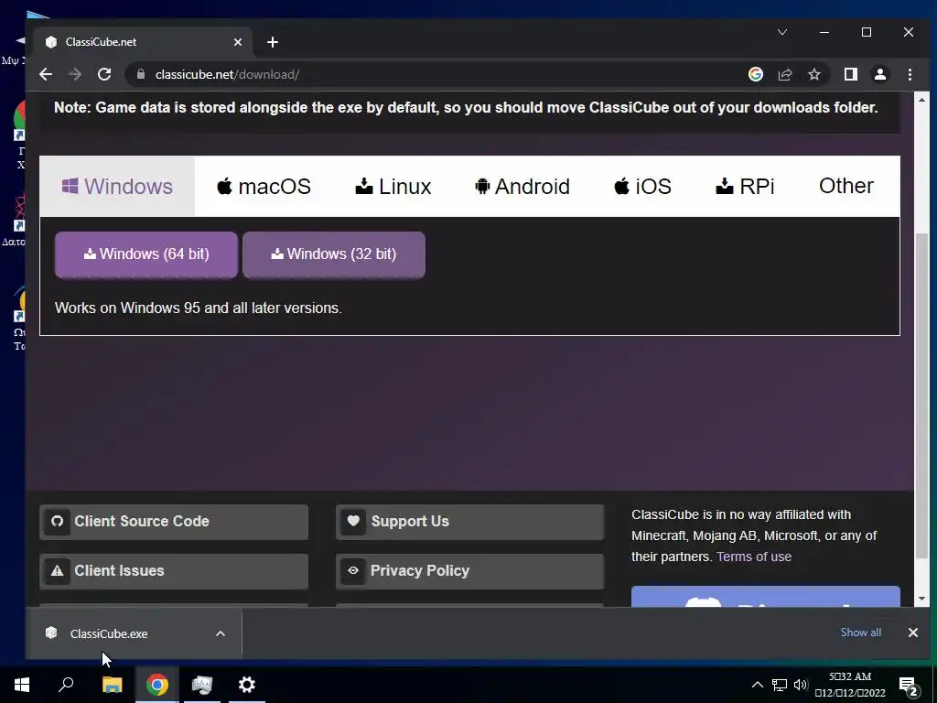Bookmark this page with the star icon

(x=813, y=74)
